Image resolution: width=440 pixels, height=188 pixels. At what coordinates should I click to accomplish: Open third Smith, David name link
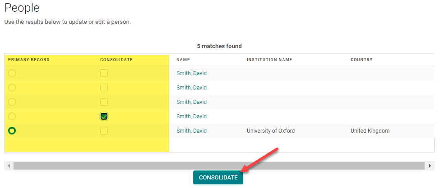(x=191, y=102)
